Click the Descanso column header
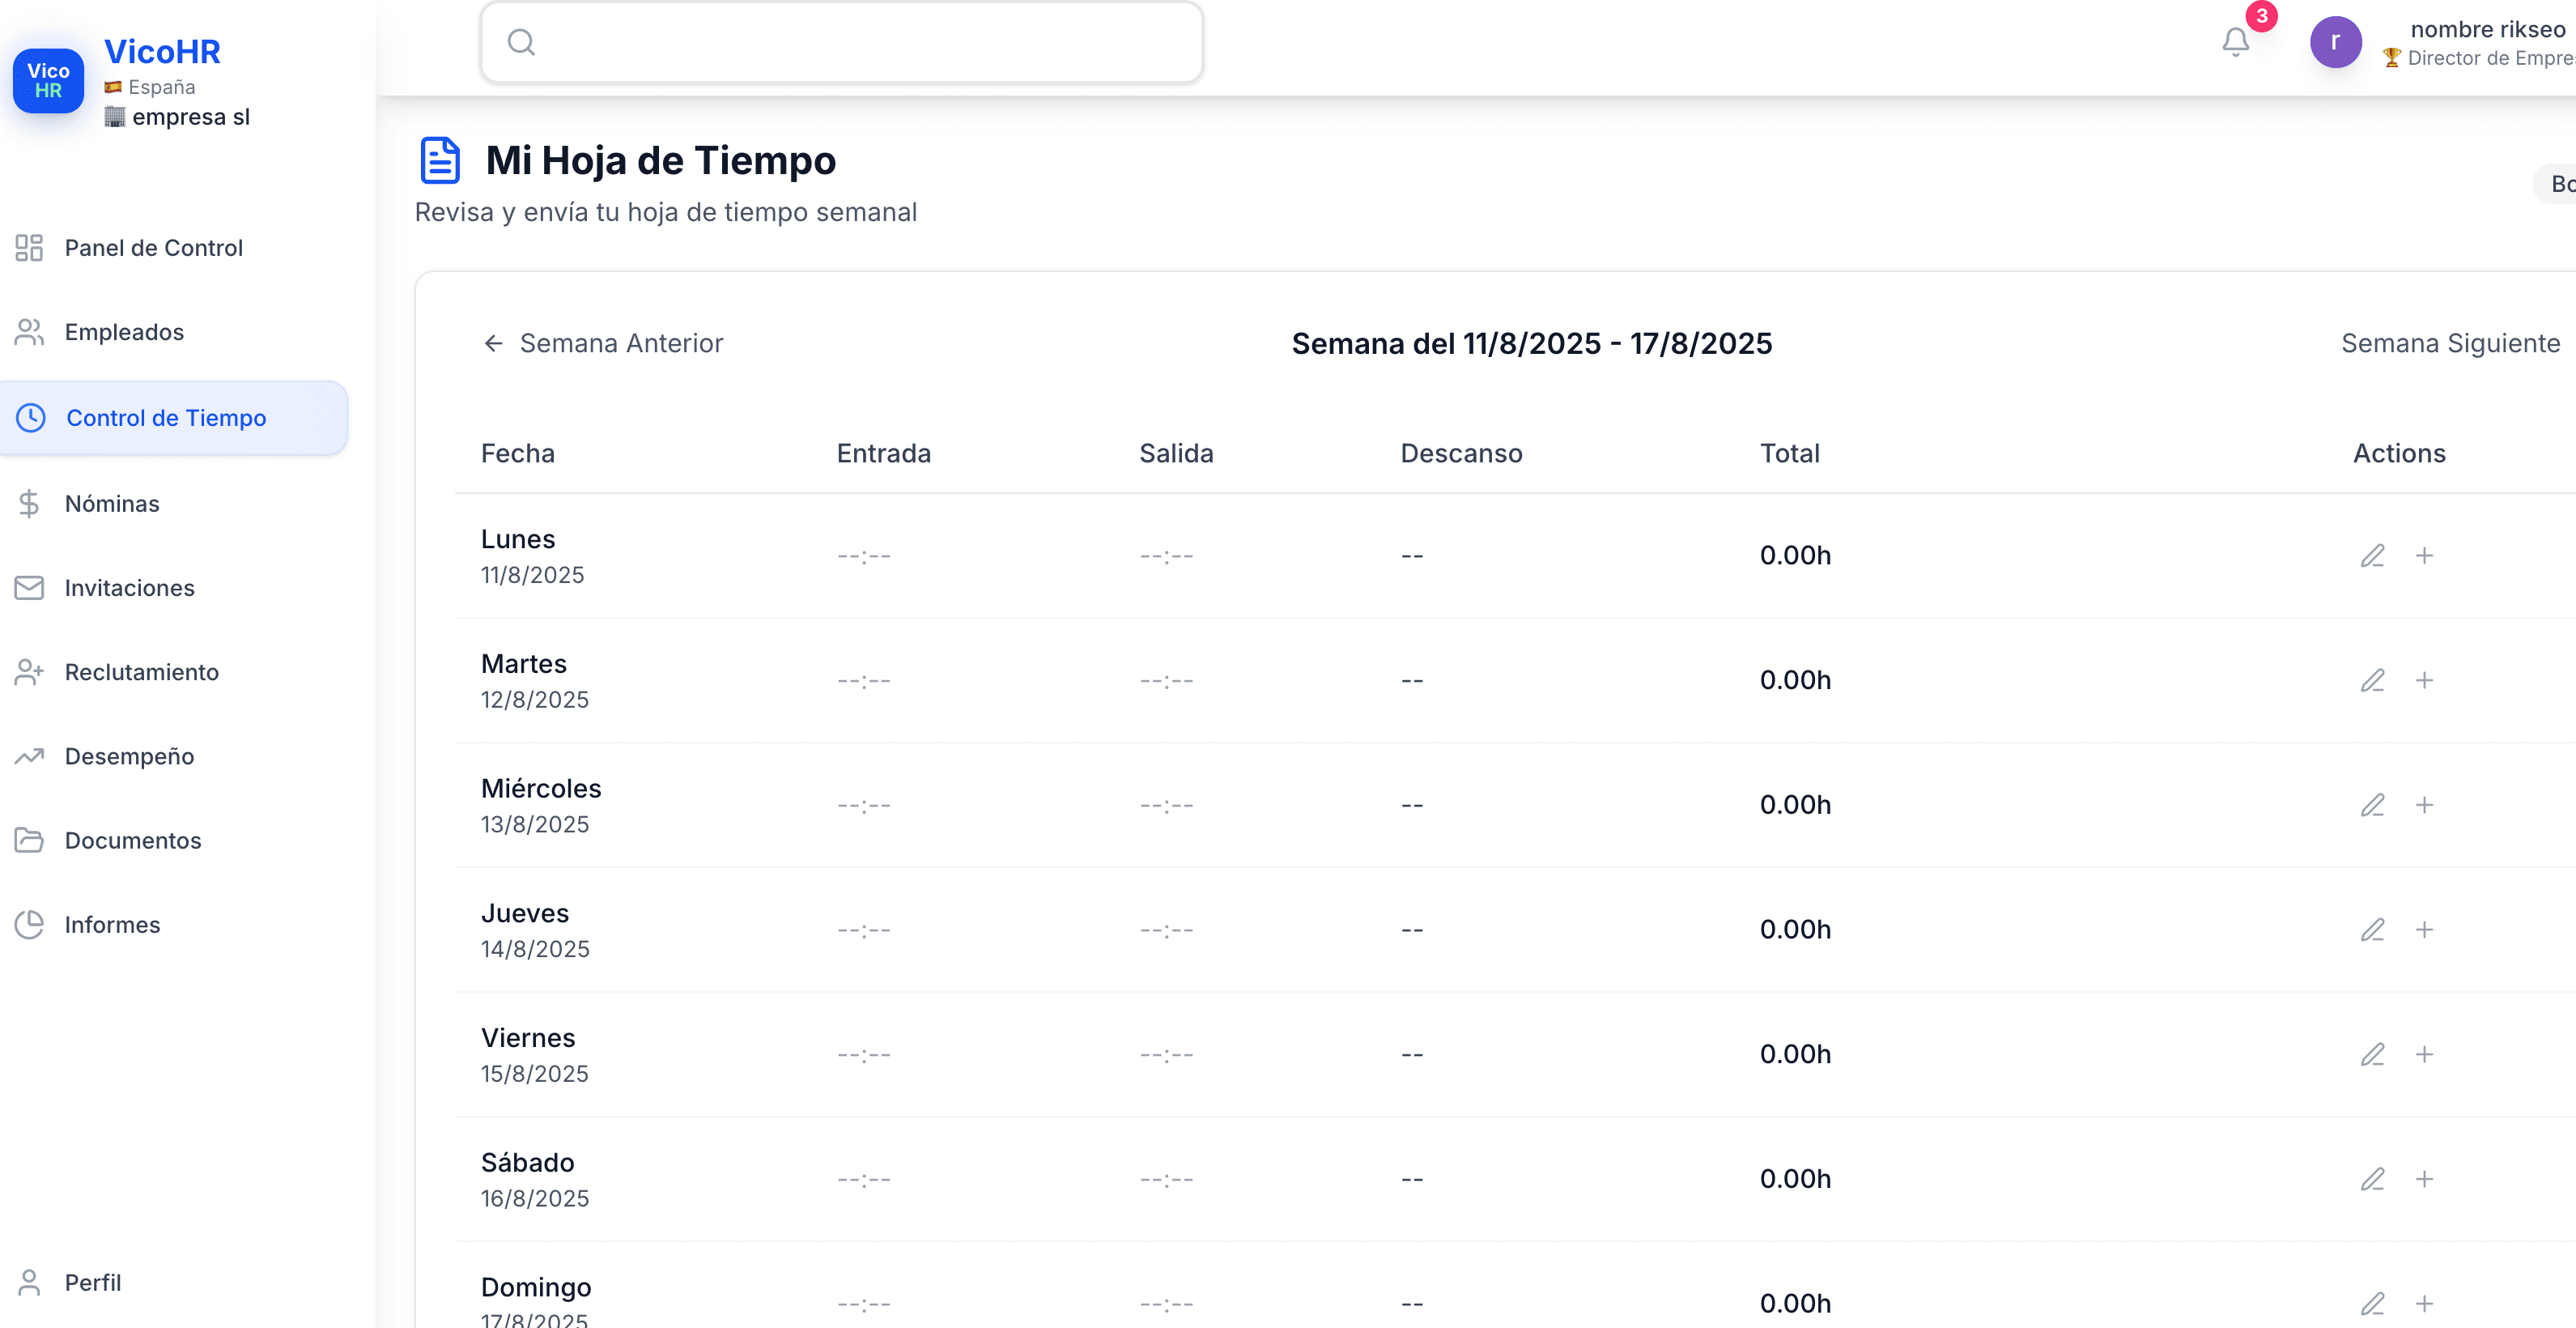The width and height of the screenshot is (2576, 1328). point(1461,453)
